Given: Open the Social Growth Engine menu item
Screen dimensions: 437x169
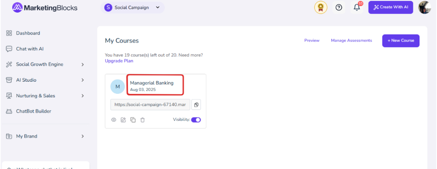Looking at the screenshot, I should pos(40,64).
